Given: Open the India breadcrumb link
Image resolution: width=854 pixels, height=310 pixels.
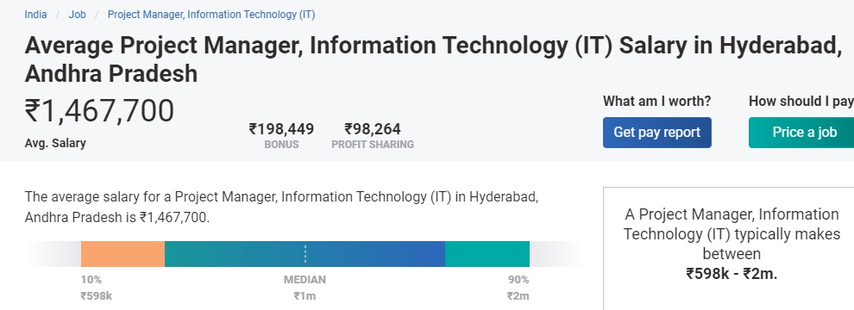Looking at the screenshot, I should click(x=35, y=15).
